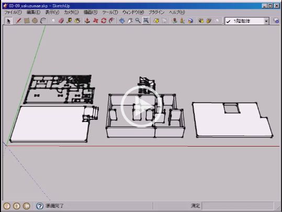Select the Orbit camera tool
Viewport: 282px width, 212px height.
122,21
